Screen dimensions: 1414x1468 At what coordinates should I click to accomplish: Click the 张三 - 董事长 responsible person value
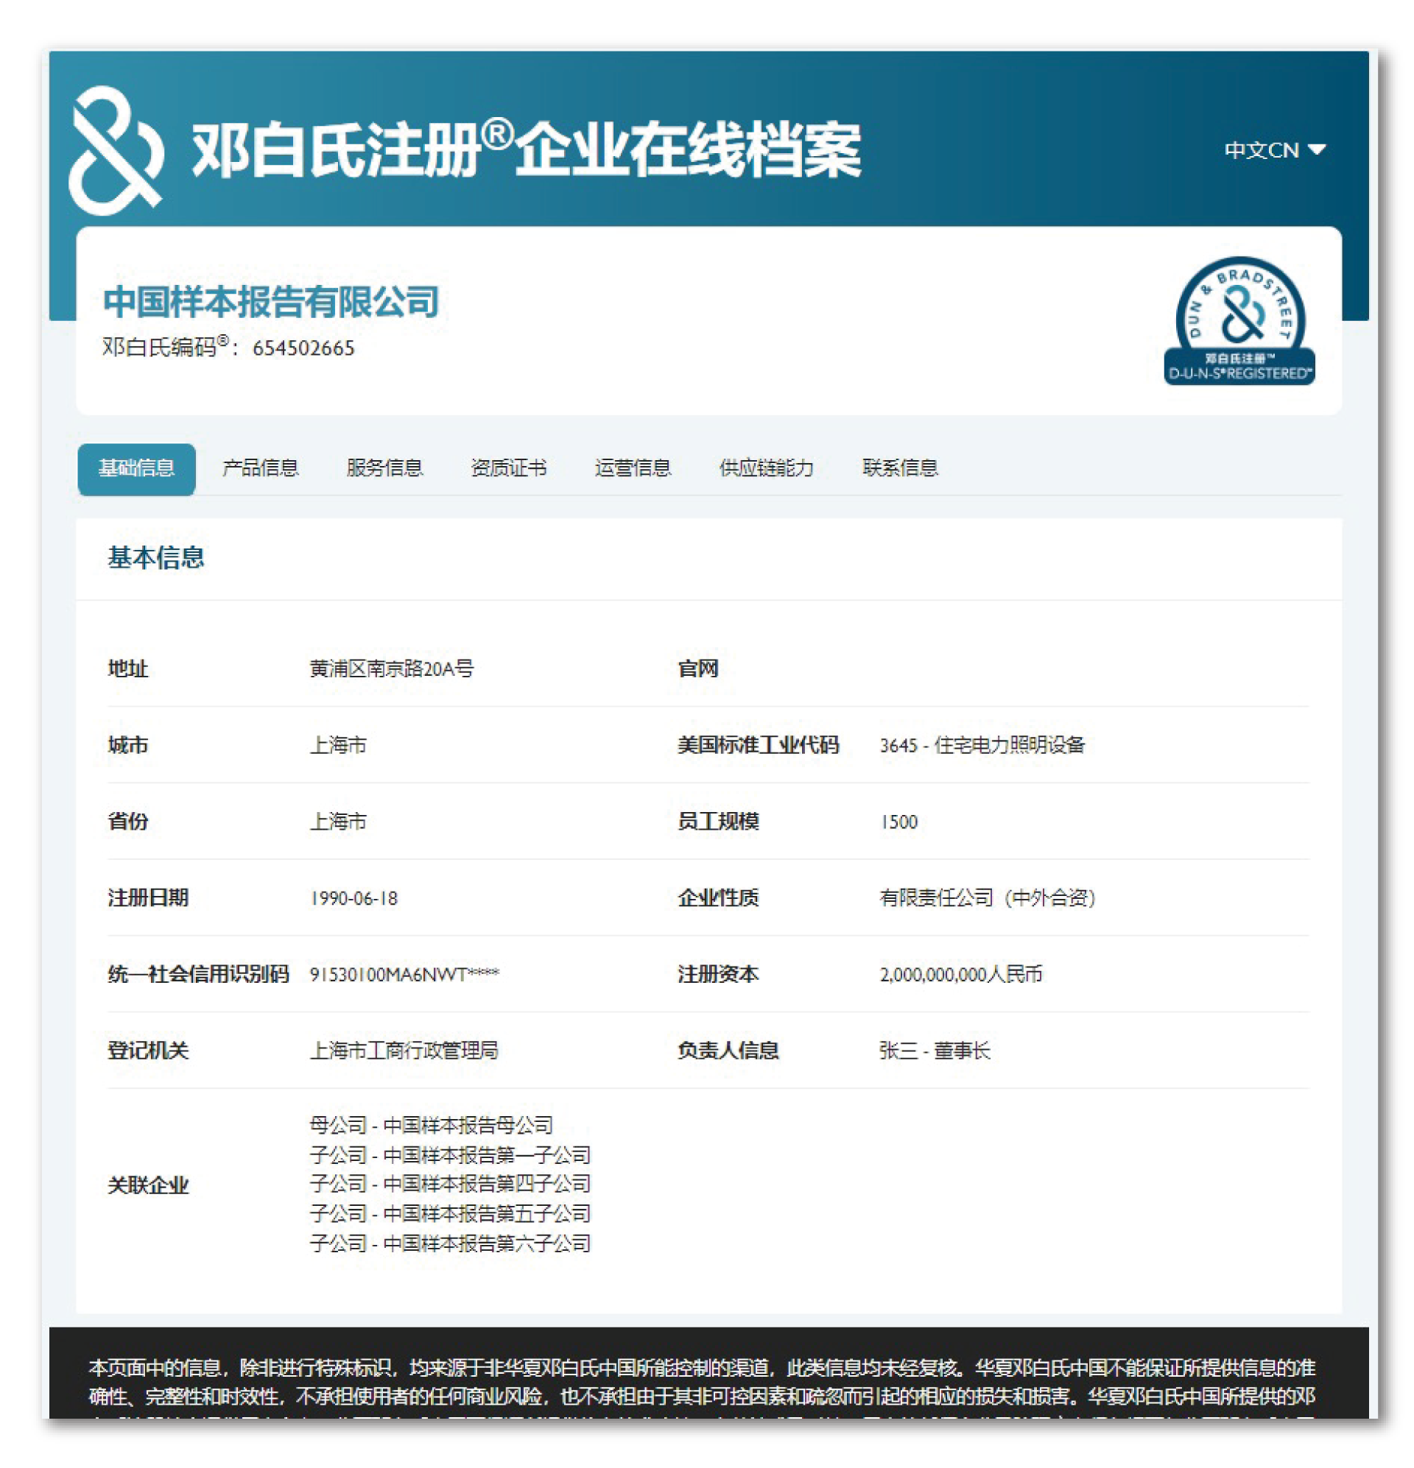point(935,1051)
